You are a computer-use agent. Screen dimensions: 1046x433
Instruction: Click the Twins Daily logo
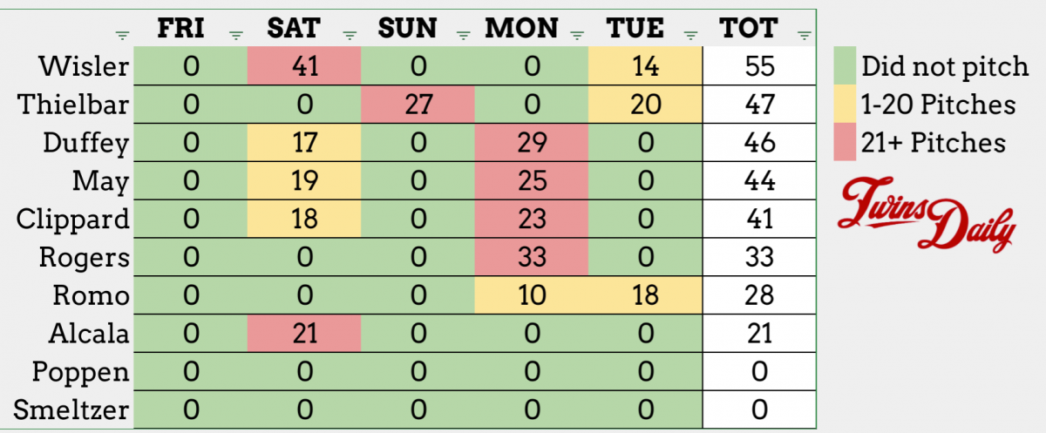[926, 213]
